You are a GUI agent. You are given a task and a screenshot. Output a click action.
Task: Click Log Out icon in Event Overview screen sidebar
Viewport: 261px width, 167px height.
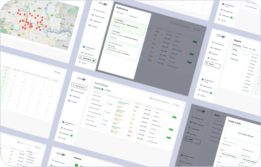coord(59,137)
